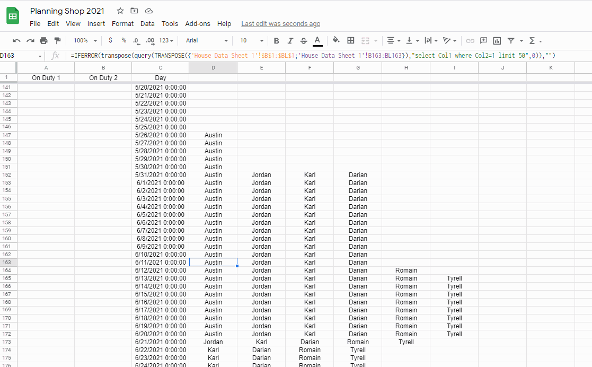Toggle italic formatting
Screen dimensions: 592x367
[290, 41]
